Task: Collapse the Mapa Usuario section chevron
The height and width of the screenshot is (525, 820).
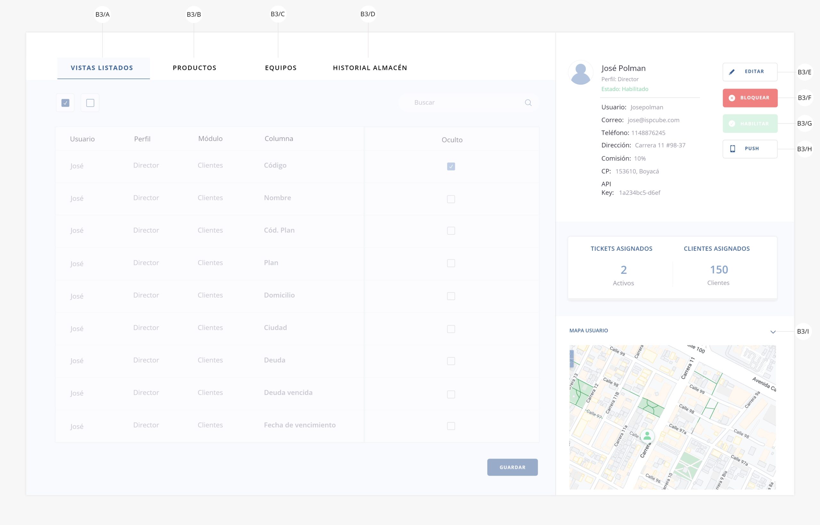Action: [x=773, y=332]
